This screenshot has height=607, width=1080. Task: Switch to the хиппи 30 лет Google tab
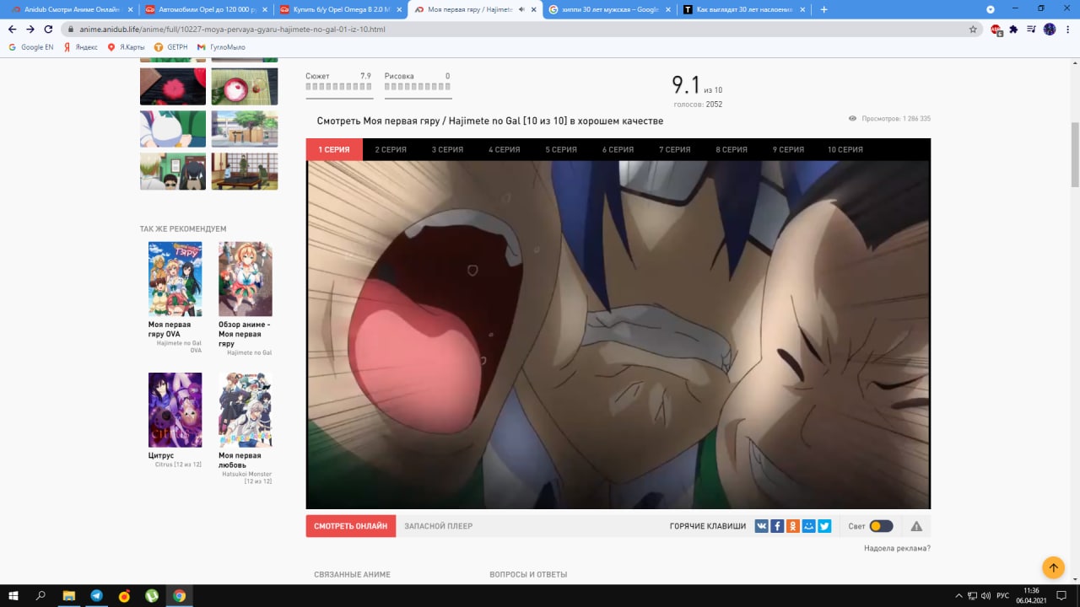609,9
